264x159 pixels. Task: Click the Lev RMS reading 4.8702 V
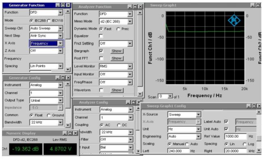click(x=60, y=149)
